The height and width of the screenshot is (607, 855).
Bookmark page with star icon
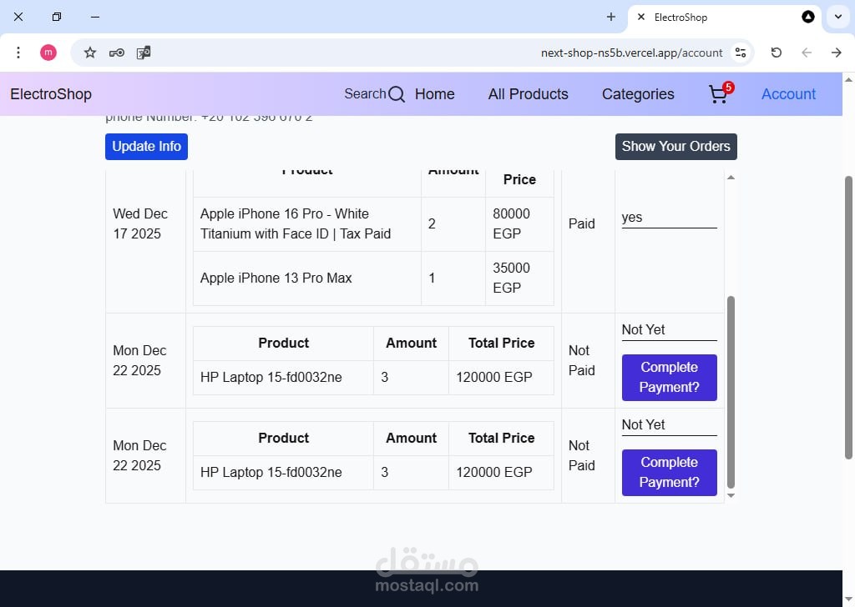90,53
